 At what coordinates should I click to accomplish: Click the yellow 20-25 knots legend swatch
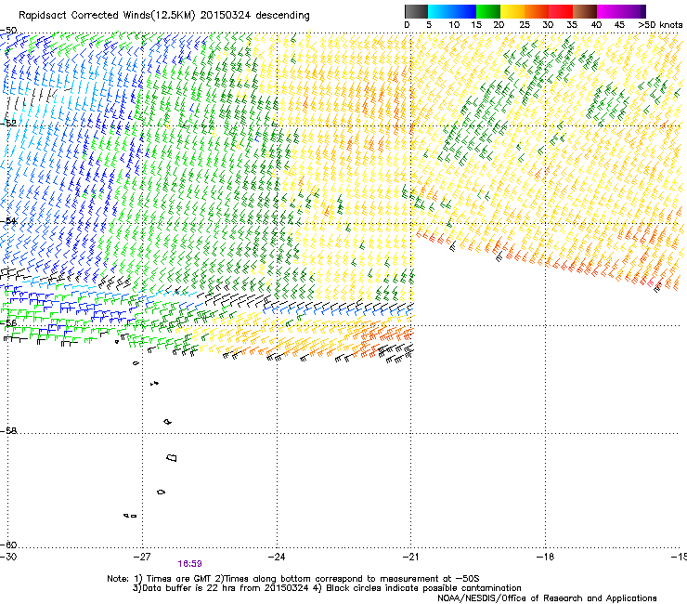coord(512,11)
